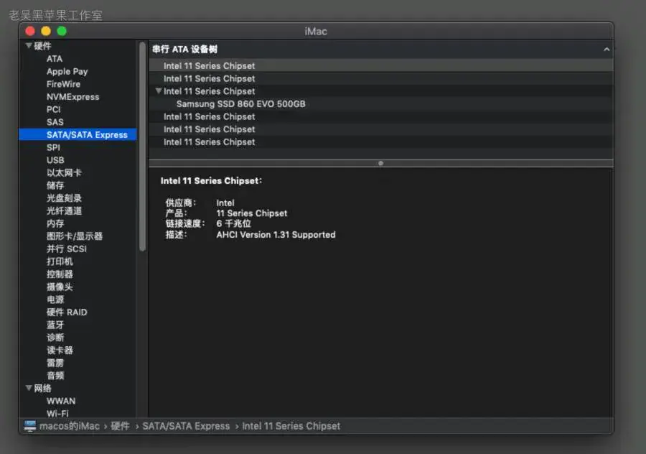Click the AHCI Version 1.31 Supported value
The width and height of the screenshot is (646, 454).
pos(276,235)
